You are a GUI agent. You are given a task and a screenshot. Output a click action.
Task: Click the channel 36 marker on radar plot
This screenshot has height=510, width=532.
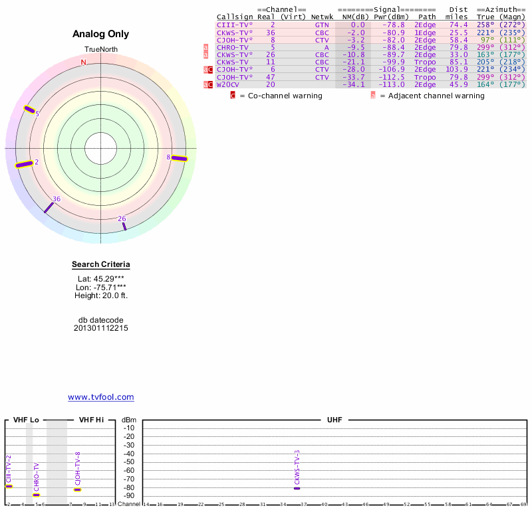(x=49, y=207)
